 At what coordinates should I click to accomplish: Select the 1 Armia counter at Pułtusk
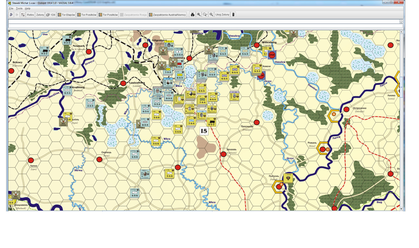point(288,178)
